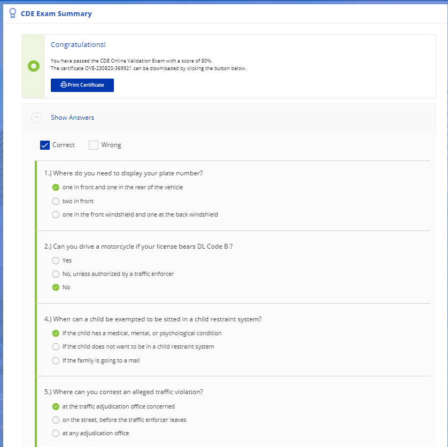Enable the Wrong filter checkbox
448x447 pixels.
[x=94, y=145]
